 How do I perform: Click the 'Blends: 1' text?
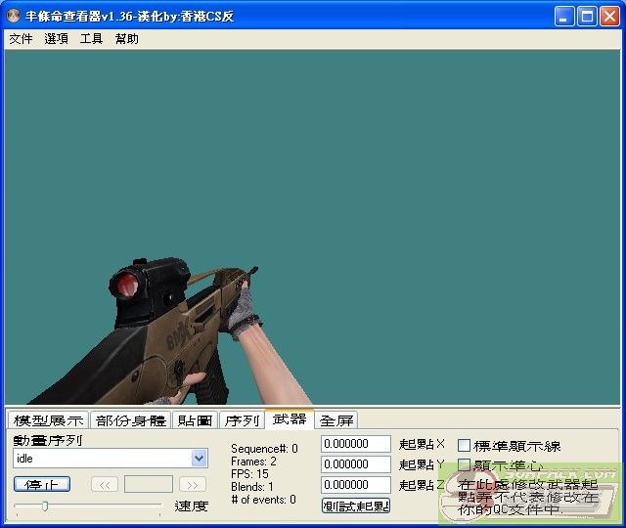pyautogui.click(x=252, y=487)
